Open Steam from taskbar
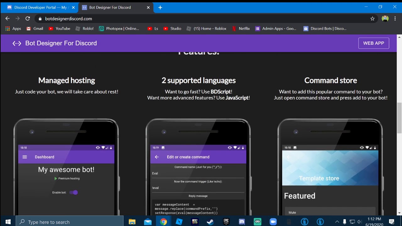 pos(210,222)
